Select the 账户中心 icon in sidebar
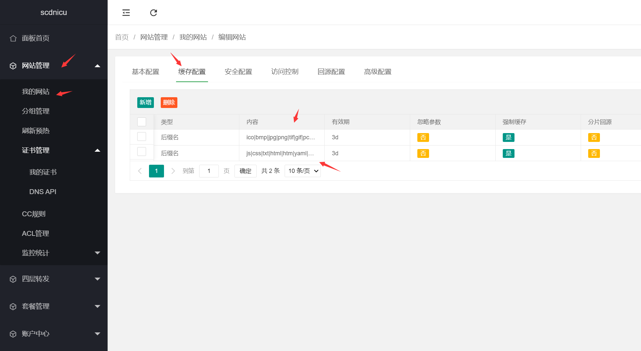 tap(13, 334)
